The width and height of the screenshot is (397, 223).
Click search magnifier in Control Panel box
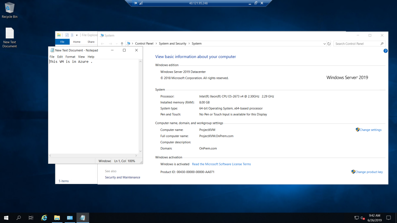point(382,43)
